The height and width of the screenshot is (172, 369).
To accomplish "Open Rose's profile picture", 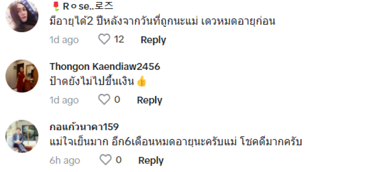I will [x=22, y=16].
